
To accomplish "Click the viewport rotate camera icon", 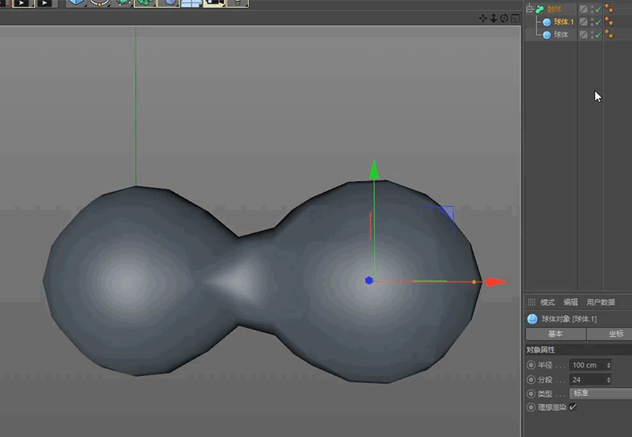I will click(x=504, y=18).
